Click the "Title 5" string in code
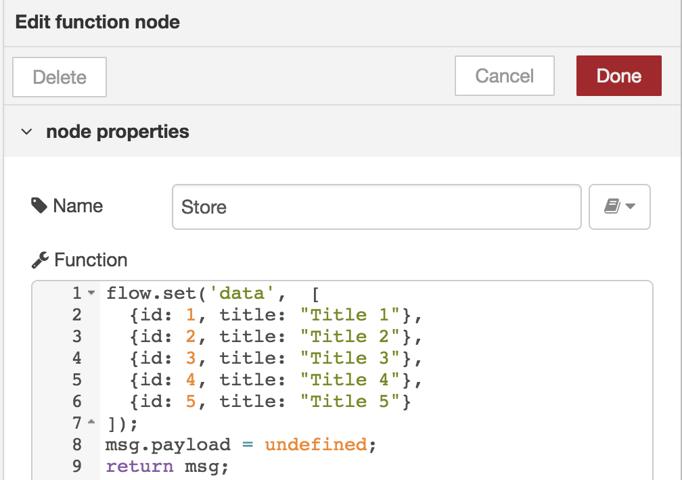This screenshot has height=480, width=682. click(350, 402)
